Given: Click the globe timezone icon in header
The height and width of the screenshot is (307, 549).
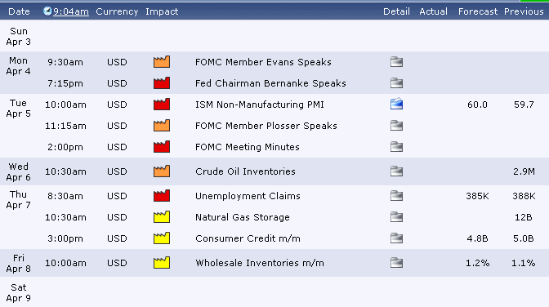Looking at the screenshot, I should click(x=47, y=11).
